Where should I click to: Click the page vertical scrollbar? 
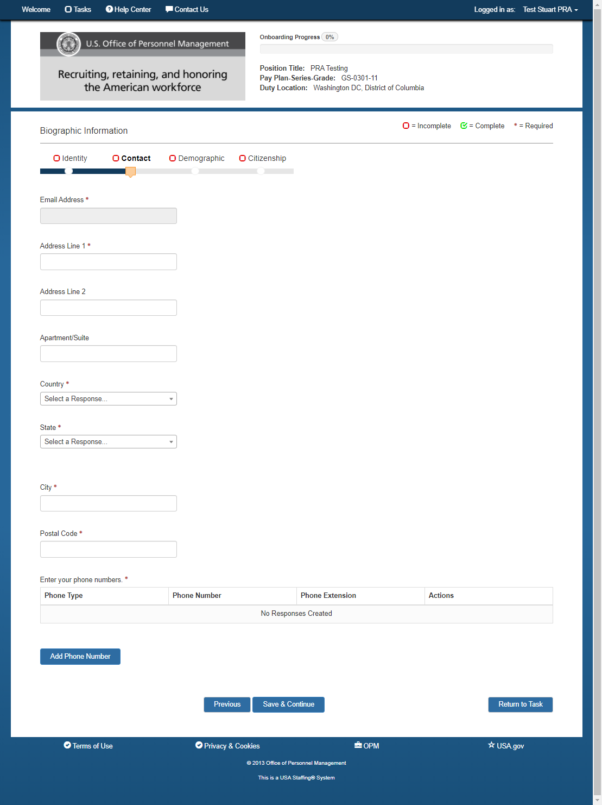click(x=597, y=402)
